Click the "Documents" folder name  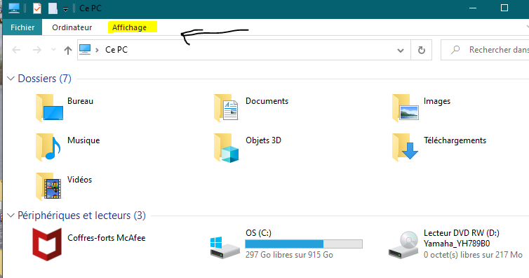pyautogui.click(x=267, y=101)
